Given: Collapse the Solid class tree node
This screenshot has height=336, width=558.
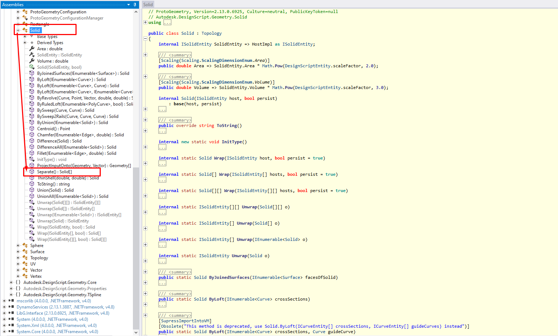Looking at the screenshot, I should pos(18,30).
